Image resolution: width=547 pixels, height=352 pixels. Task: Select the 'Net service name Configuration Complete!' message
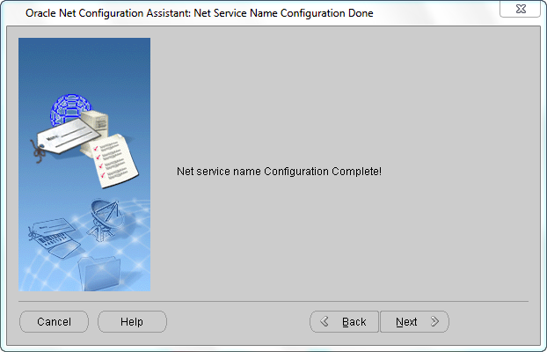(x=279, y=172)
